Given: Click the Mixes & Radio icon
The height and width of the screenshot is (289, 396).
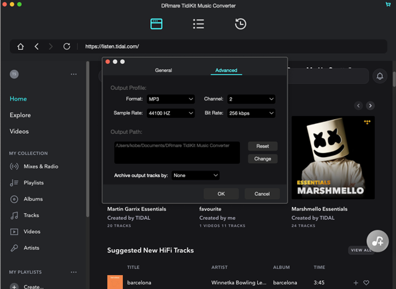Looking at the screenshot, I should tap(14, 166).
